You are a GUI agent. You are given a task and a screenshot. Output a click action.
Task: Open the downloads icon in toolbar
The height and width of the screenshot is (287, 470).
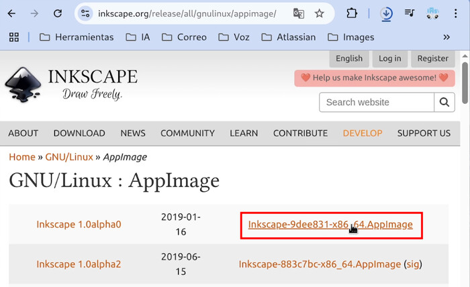(386, 14)
